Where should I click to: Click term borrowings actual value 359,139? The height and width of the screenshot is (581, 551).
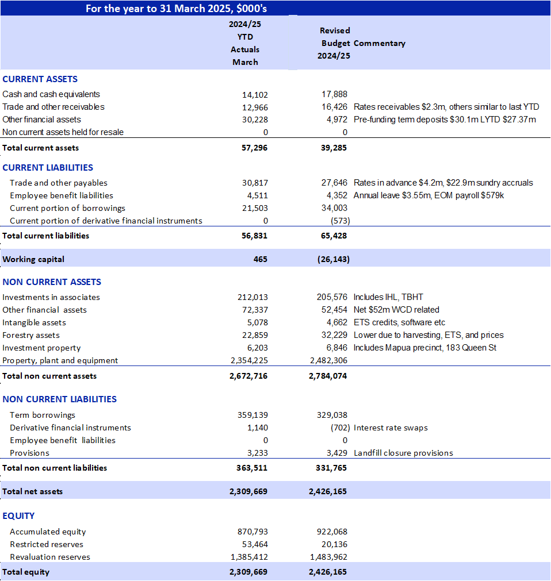(x=253, y=415)
